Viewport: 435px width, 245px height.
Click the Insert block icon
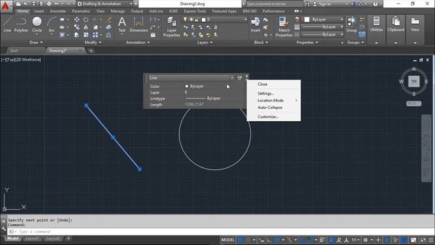tap(256, 24)
